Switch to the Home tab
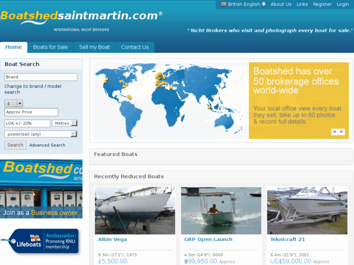 pos(14,47)
